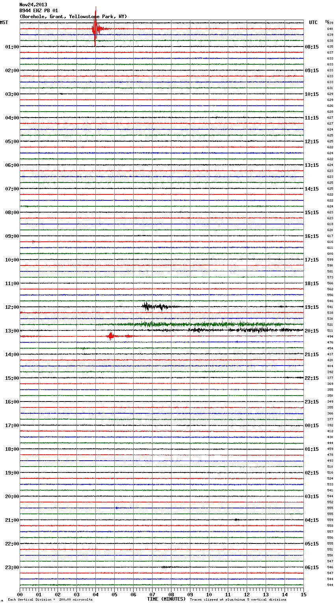Click the 12:15 UTC time label
Screen dimensions: 335x605
(312, 142)
